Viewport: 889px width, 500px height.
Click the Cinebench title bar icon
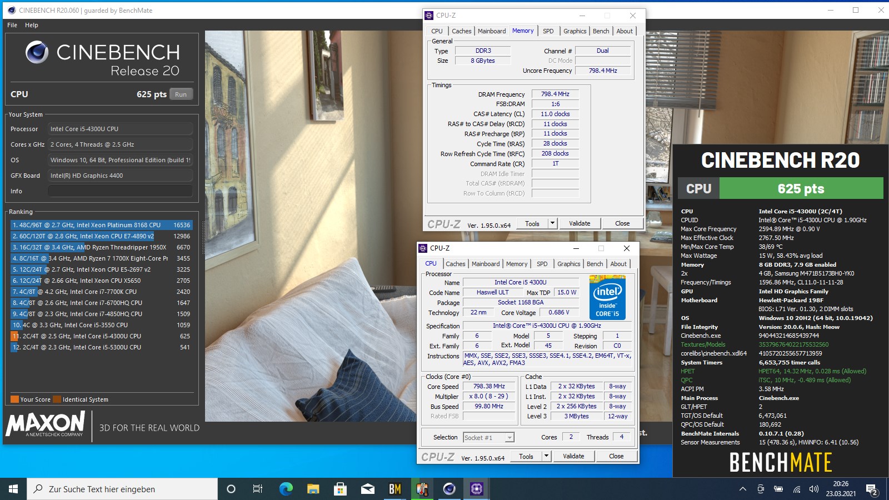12,10
